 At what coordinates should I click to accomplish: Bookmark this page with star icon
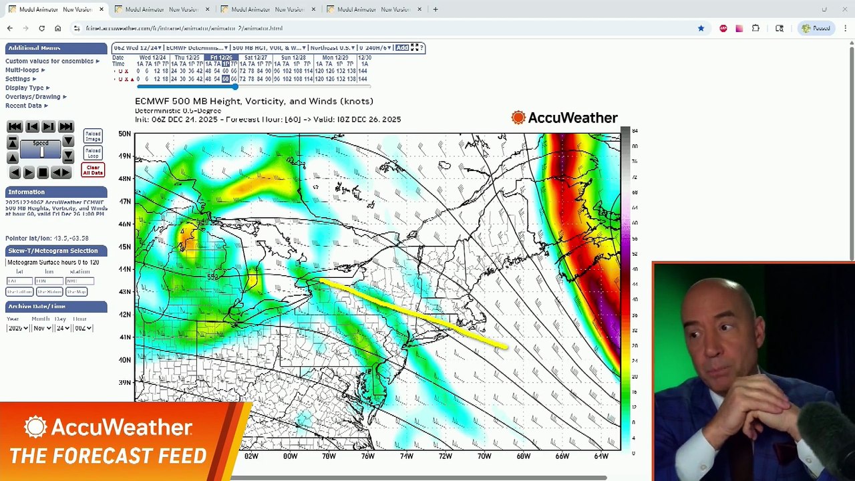(x=701, y=28)
